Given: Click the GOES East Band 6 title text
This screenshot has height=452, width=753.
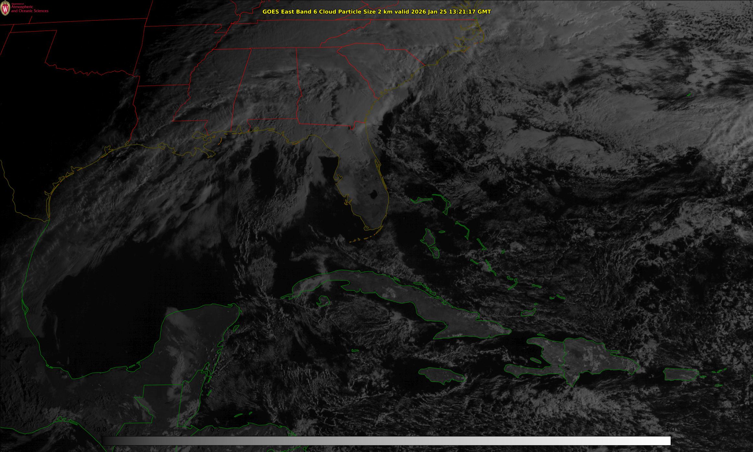Looking at the screenshot, I should pyautogui.click(x=376, y=12).
